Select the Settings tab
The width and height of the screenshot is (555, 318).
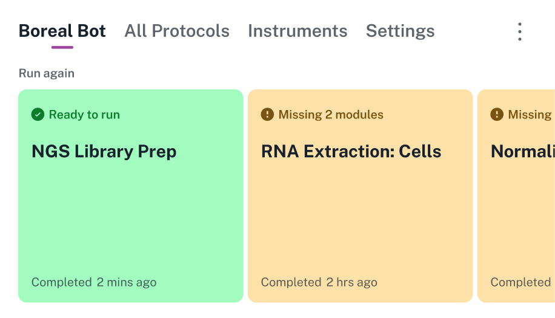click(x=400, y=31)
